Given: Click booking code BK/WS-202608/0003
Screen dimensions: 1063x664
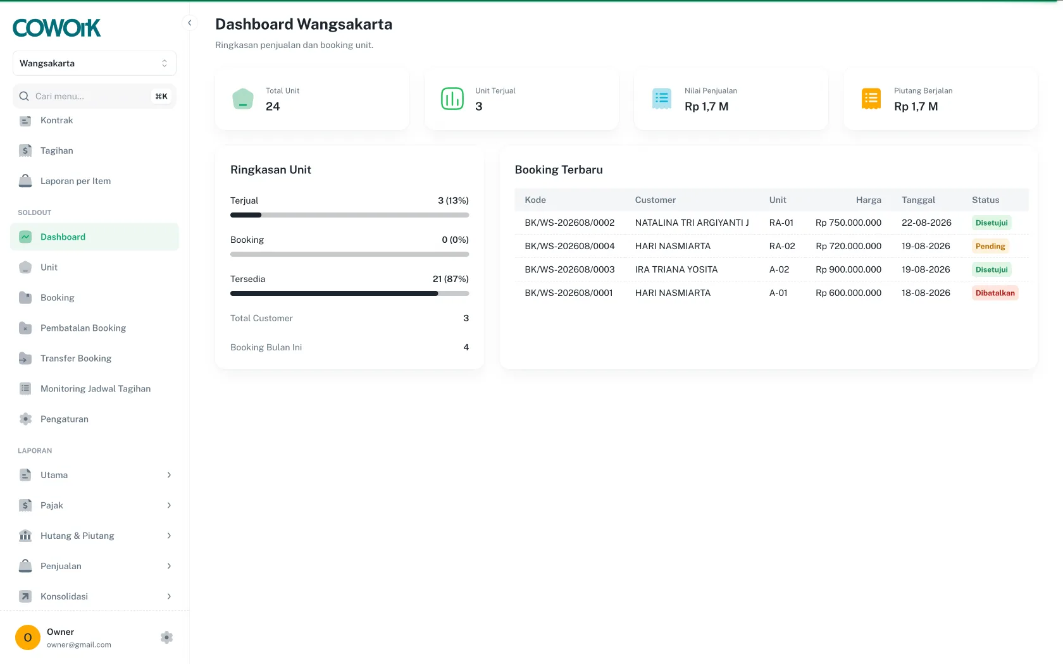Looking at the screenshot, I should 569,269.
